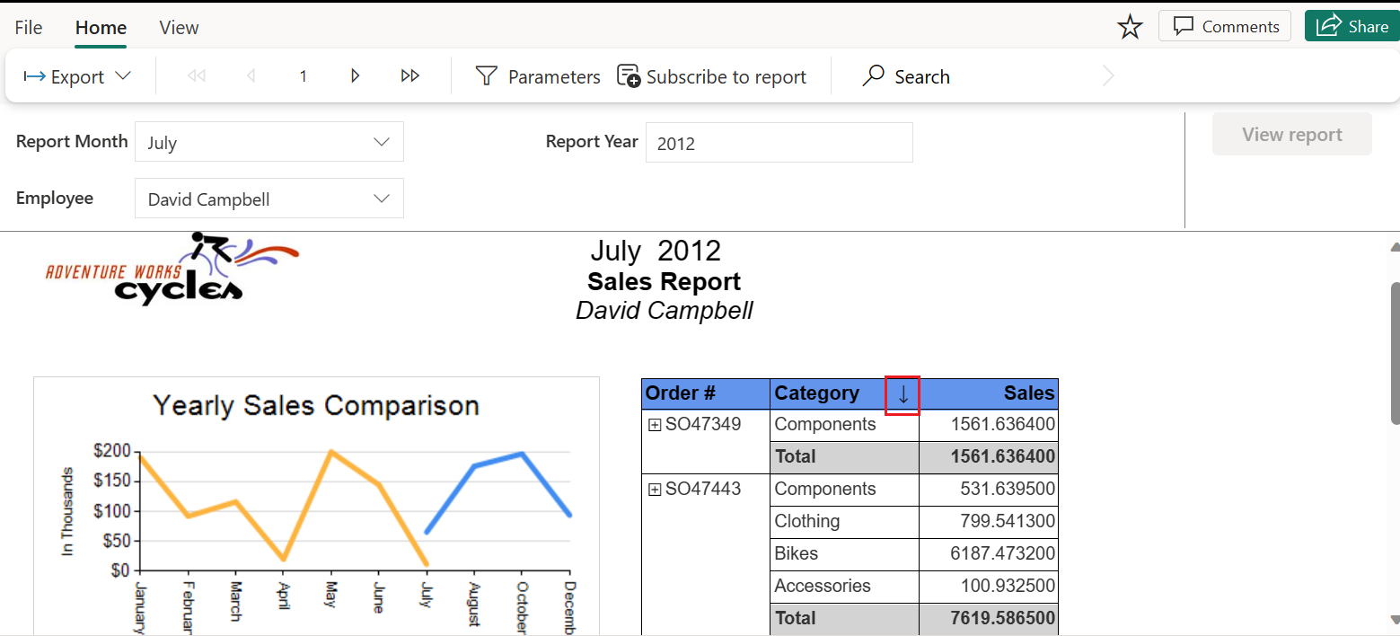The image size is (1400, 636).
Task: Click the 6187.473200 sales value
Action: [x=1003, y=554]
